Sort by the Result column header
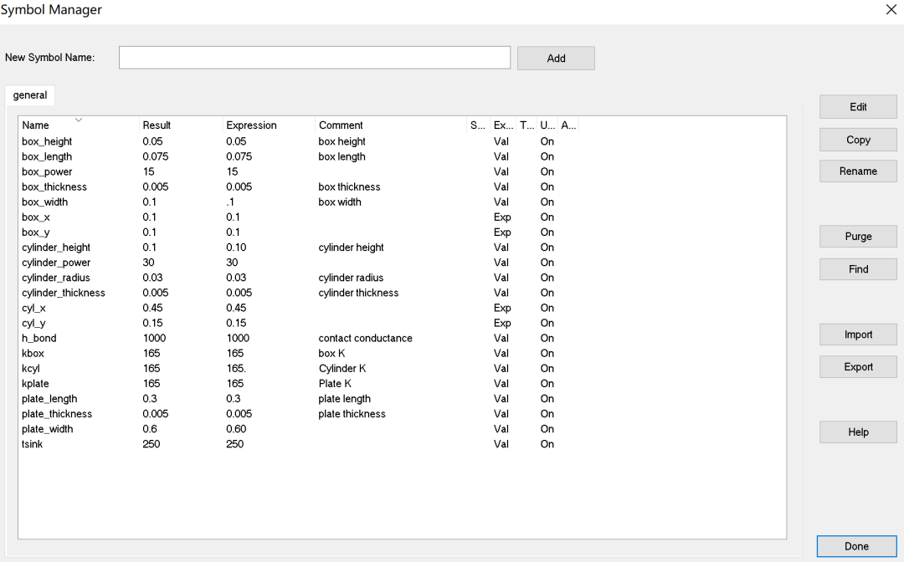 (182, 125)
